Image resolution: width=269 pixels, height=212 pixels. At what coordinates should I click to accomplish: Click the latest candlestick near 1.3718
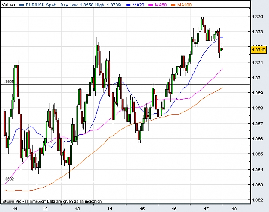point(223,49)
